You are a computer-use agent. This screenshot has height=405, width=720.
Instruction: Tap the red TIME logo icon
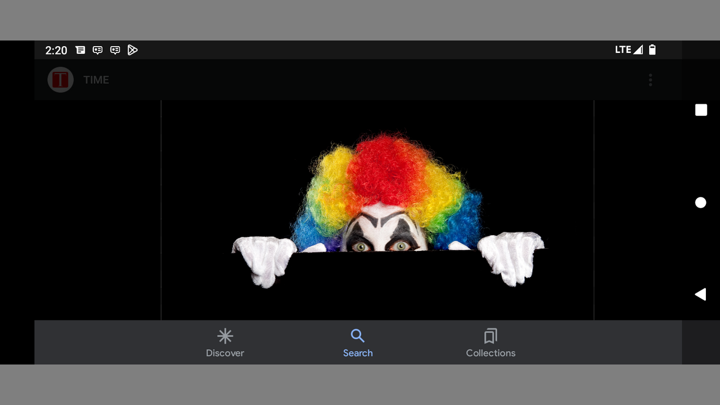pos(60,80)
